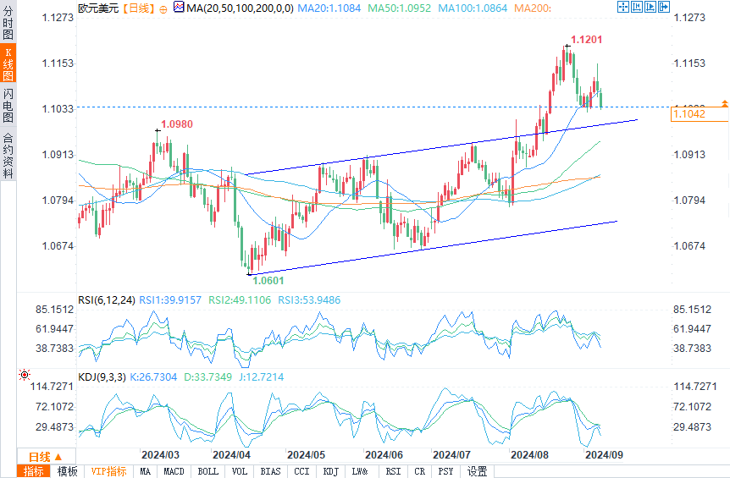
Task: Click the 2024/06 date axis label
Action: (384, 455)
